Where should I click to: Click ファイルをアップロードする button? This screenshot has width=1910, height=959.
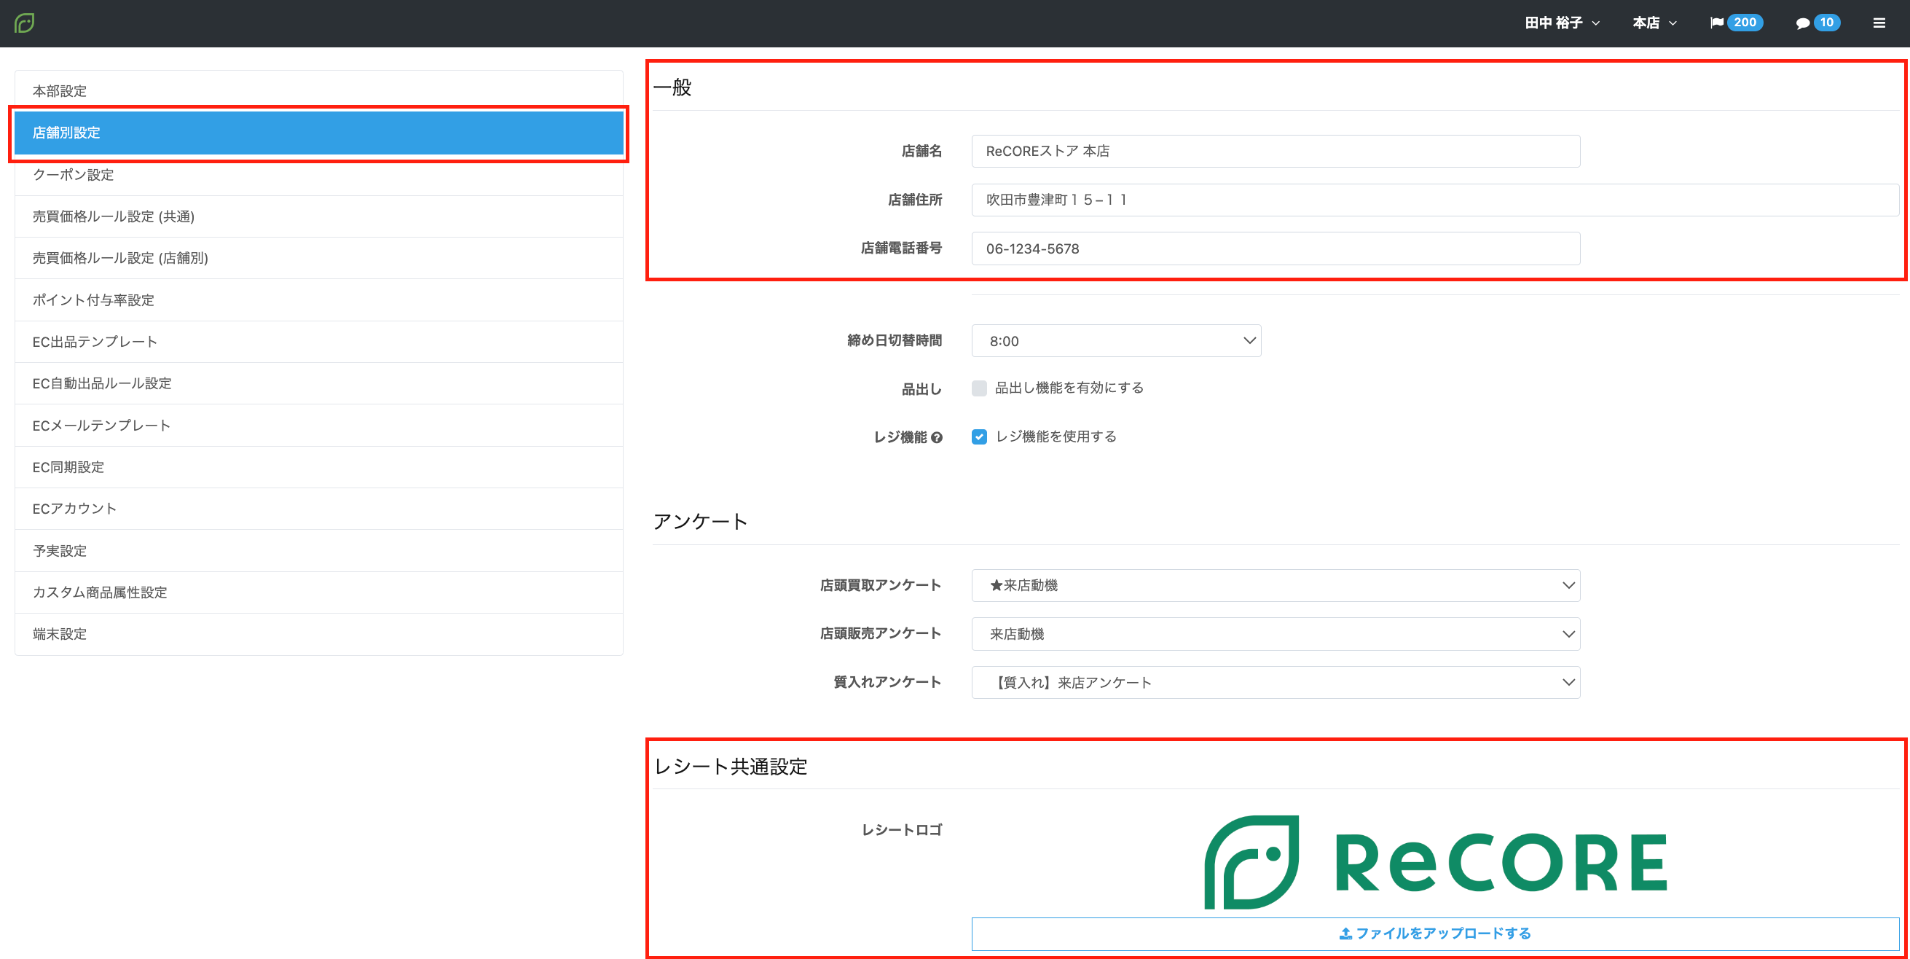coord(1435,933)
